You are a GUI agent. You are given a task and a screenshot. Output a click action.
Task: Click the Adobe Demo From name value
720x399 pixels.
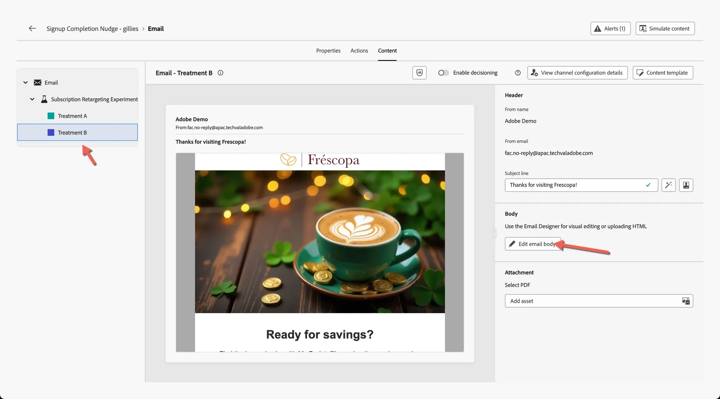(x=520, y=121)
